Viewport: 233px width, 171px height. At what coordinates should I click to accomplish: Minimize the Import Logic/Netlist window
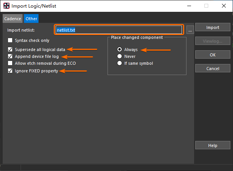pos(189,6)
